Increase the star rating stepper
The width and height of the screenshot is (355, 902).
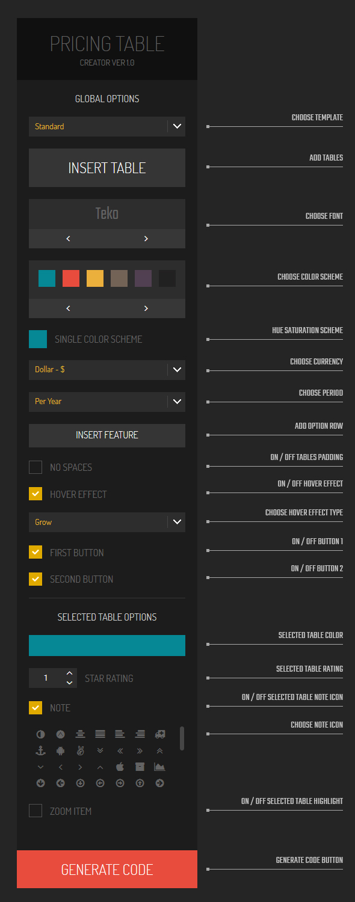[x=70, y=673]
